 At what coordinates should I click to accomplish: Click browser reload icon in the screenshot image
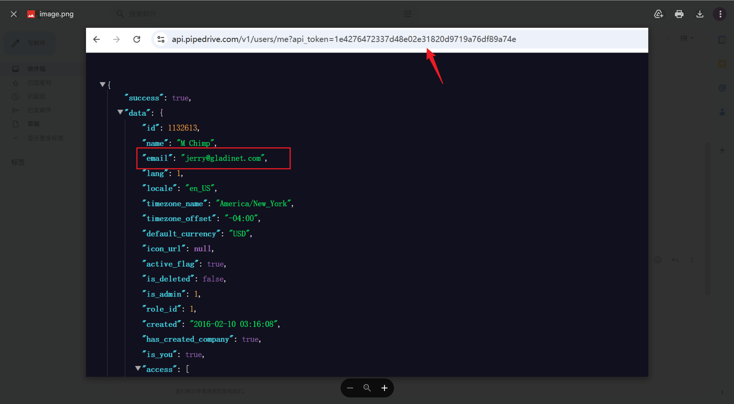click(137, 39)
